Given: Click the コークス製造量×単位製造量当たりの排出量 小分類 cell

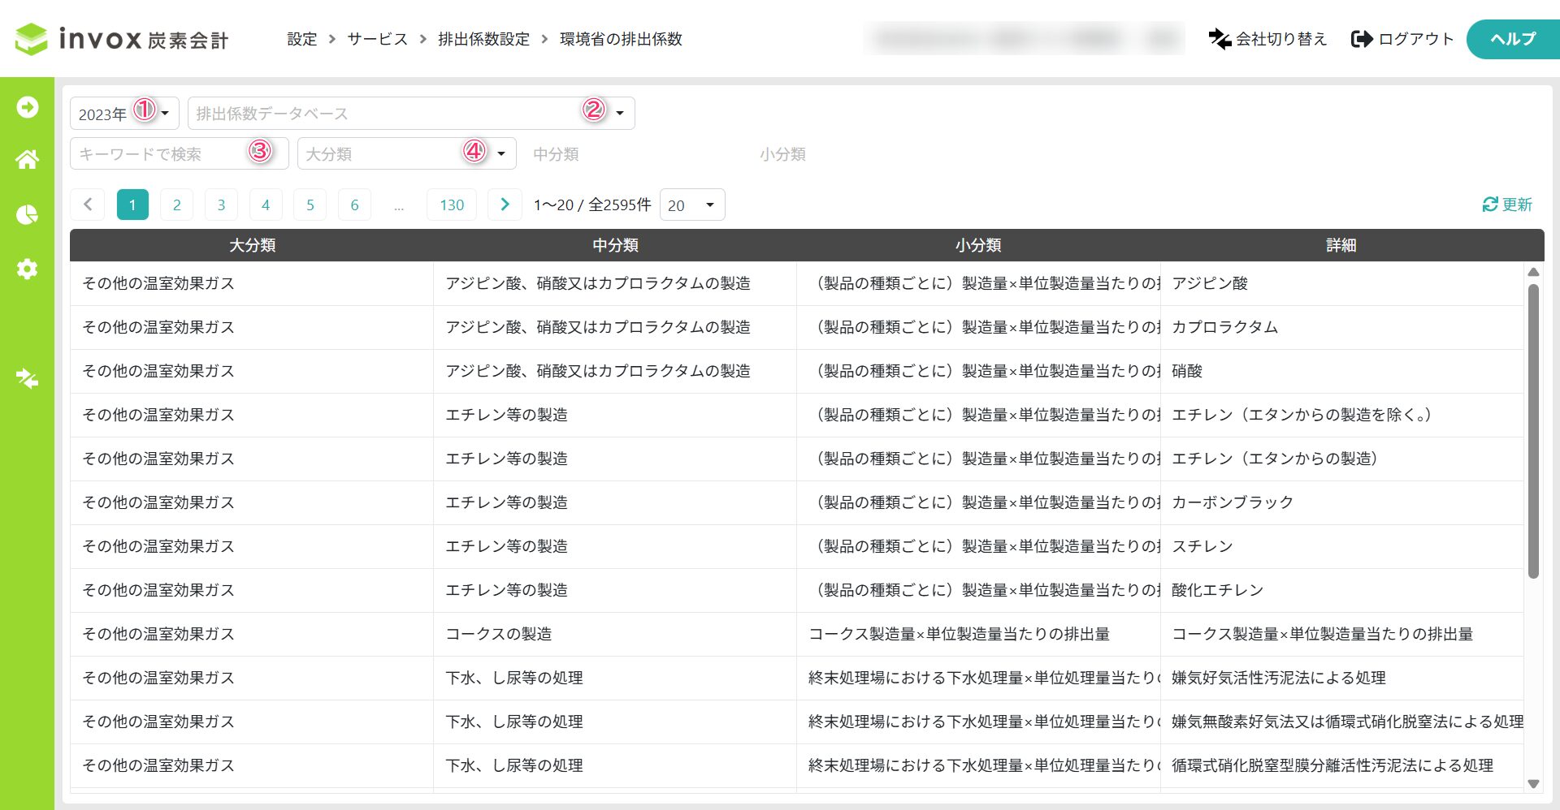Looking at the screenshot, I should [x=978, y=634].
